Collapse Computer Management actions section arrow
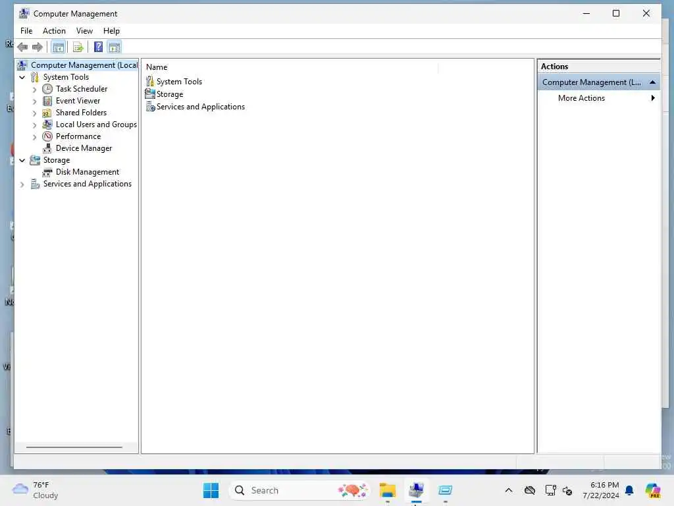Image resolution: width=674 pixels, height=506 pixels. coord(652,82)
